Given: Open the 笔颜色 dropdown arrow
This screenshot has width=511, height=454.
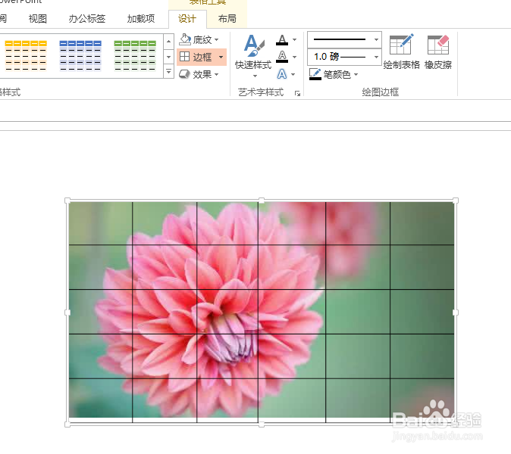Looking at the screenshot, I should pyautogui.click(x=356, y=74).
